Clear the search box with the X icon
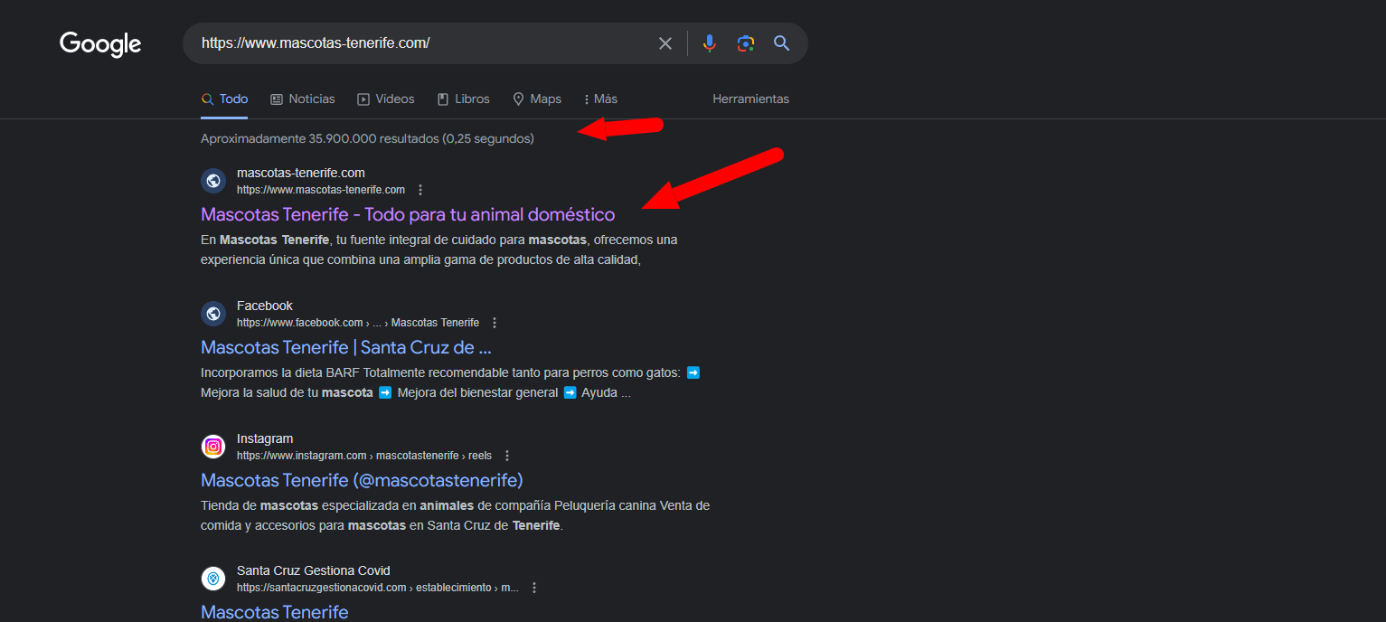The height and width of the screenshot is (622, 1386). [x=665, y=43]
